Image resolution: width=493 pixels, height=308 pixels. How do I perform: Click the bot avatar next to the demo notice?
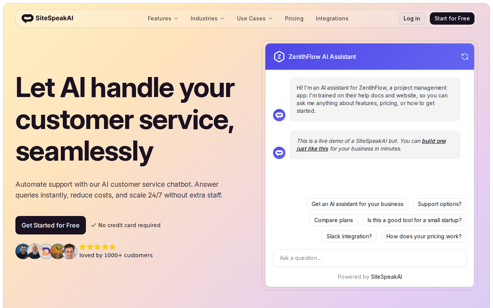[279, 152]
